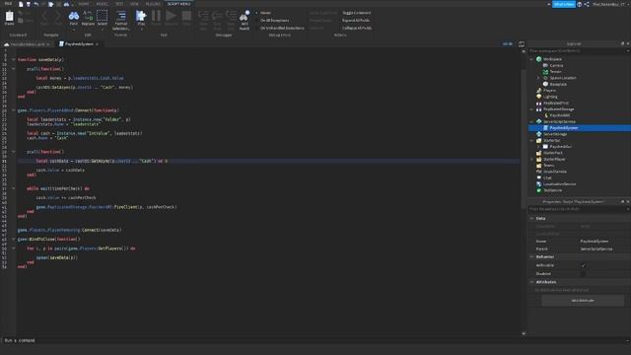Switch to the VIEW ribbon tab

[x=134, y=4]
